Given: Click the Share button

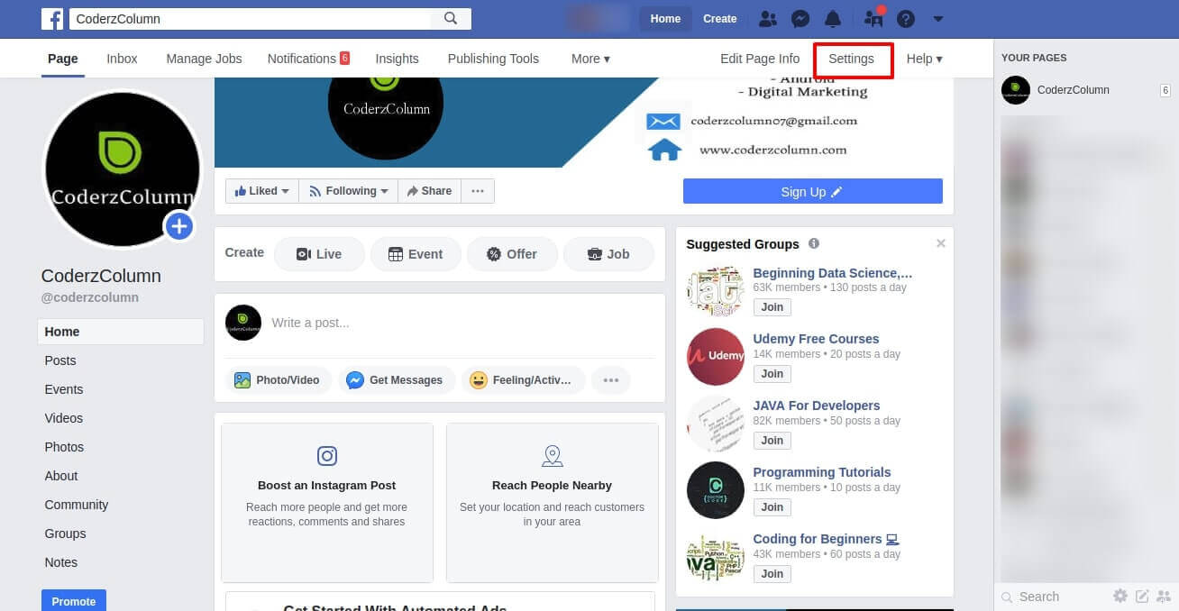Looking at the screenshot, I should 429,191.
